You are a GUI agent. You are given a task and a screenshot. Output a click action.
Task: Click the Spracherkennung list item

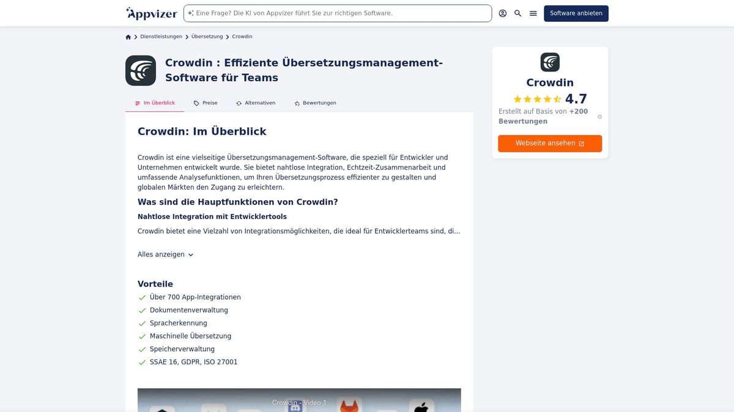click(x=179, y=323)
